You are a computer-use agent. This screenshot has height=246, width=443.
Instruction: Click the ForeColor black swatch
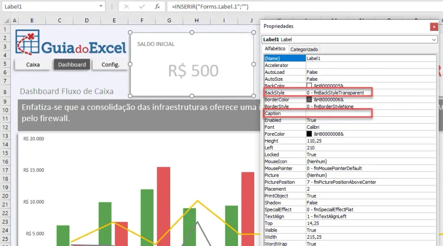(x=309, y=134)
